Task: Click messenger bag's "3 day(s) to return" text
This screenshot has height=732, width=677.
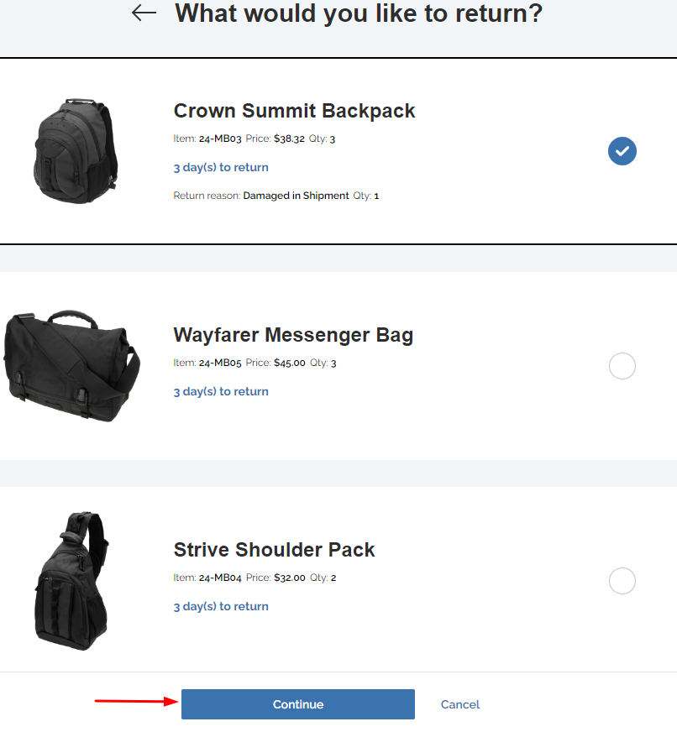Action: click(x=221, y=391)
